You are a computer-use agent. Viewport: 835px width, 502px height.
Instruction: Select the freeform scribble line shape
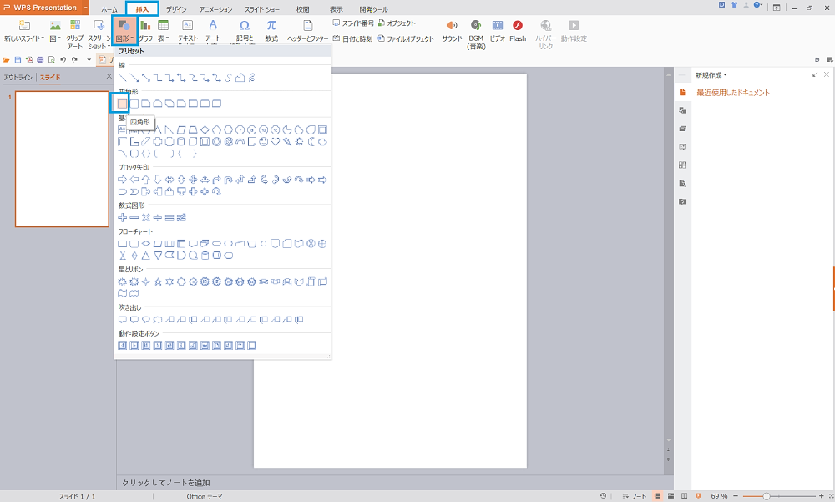click(x=251, y=78)
